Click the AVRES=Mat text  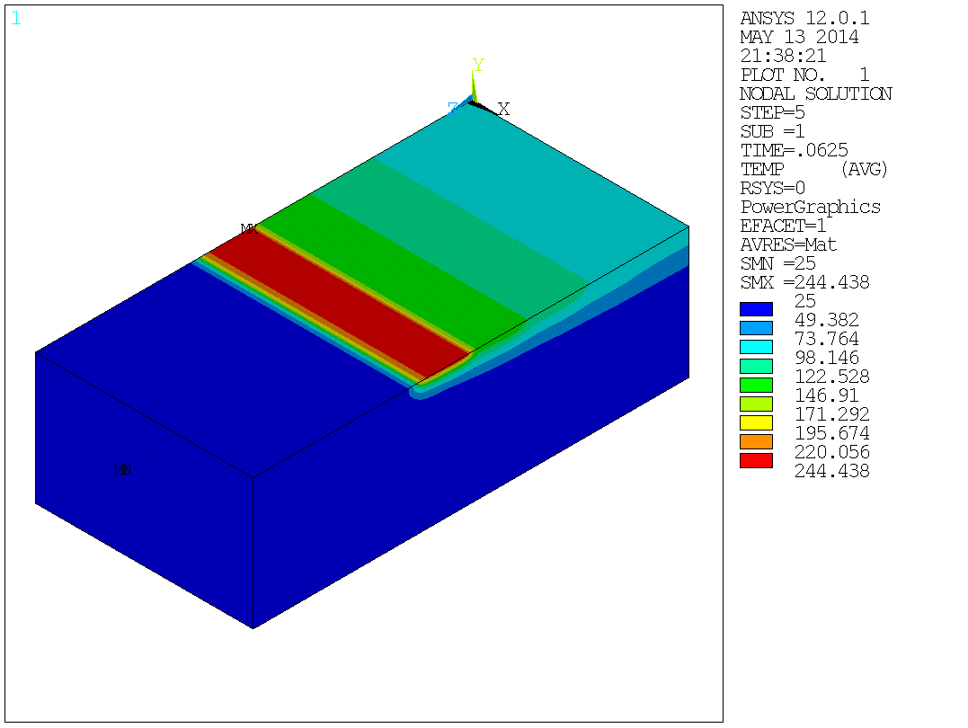[788, 245]
